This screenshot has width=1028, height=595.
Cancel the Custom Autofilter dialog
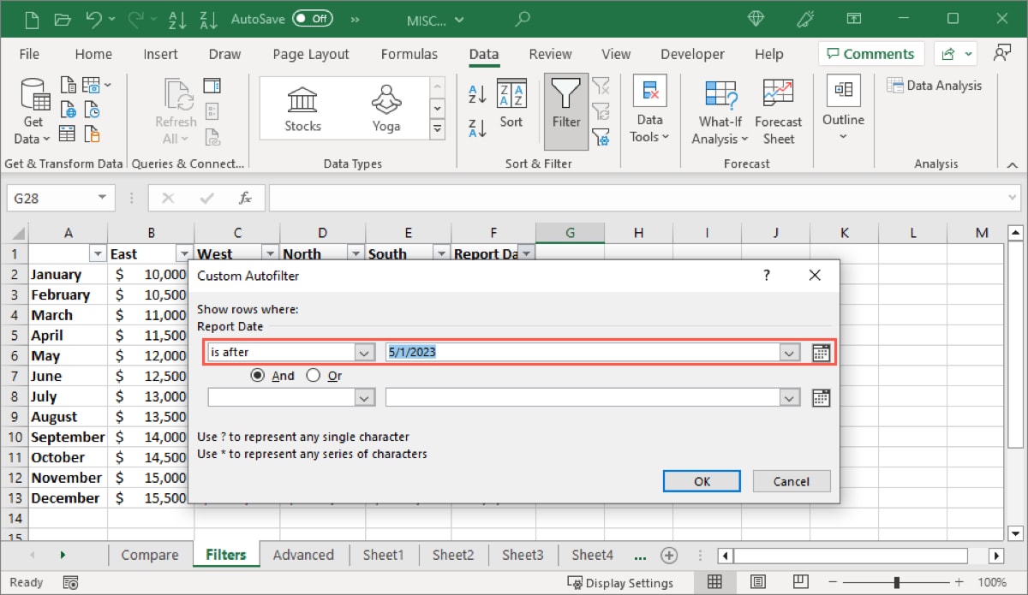point(791,481)
